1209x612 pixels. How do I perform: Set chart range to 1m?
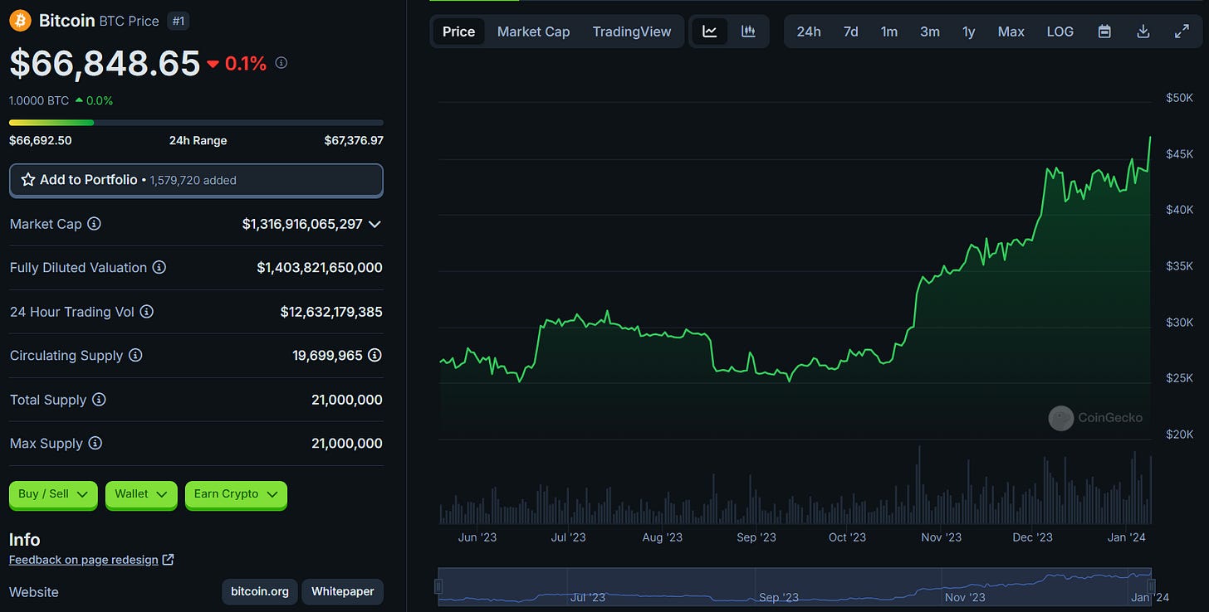pos(889,32)
